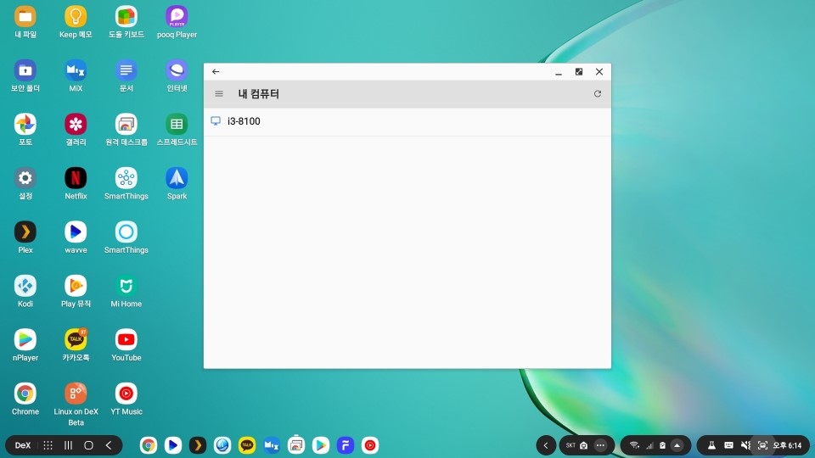Show recent apps from taskbar
The image size is (815, 458).
68,445
